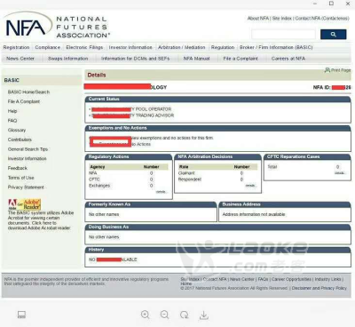Image resolution: width=355 pixels, height=327 pixels.
Task: Rotate the image using the rotate icon
Action: [x=184, y=315]
